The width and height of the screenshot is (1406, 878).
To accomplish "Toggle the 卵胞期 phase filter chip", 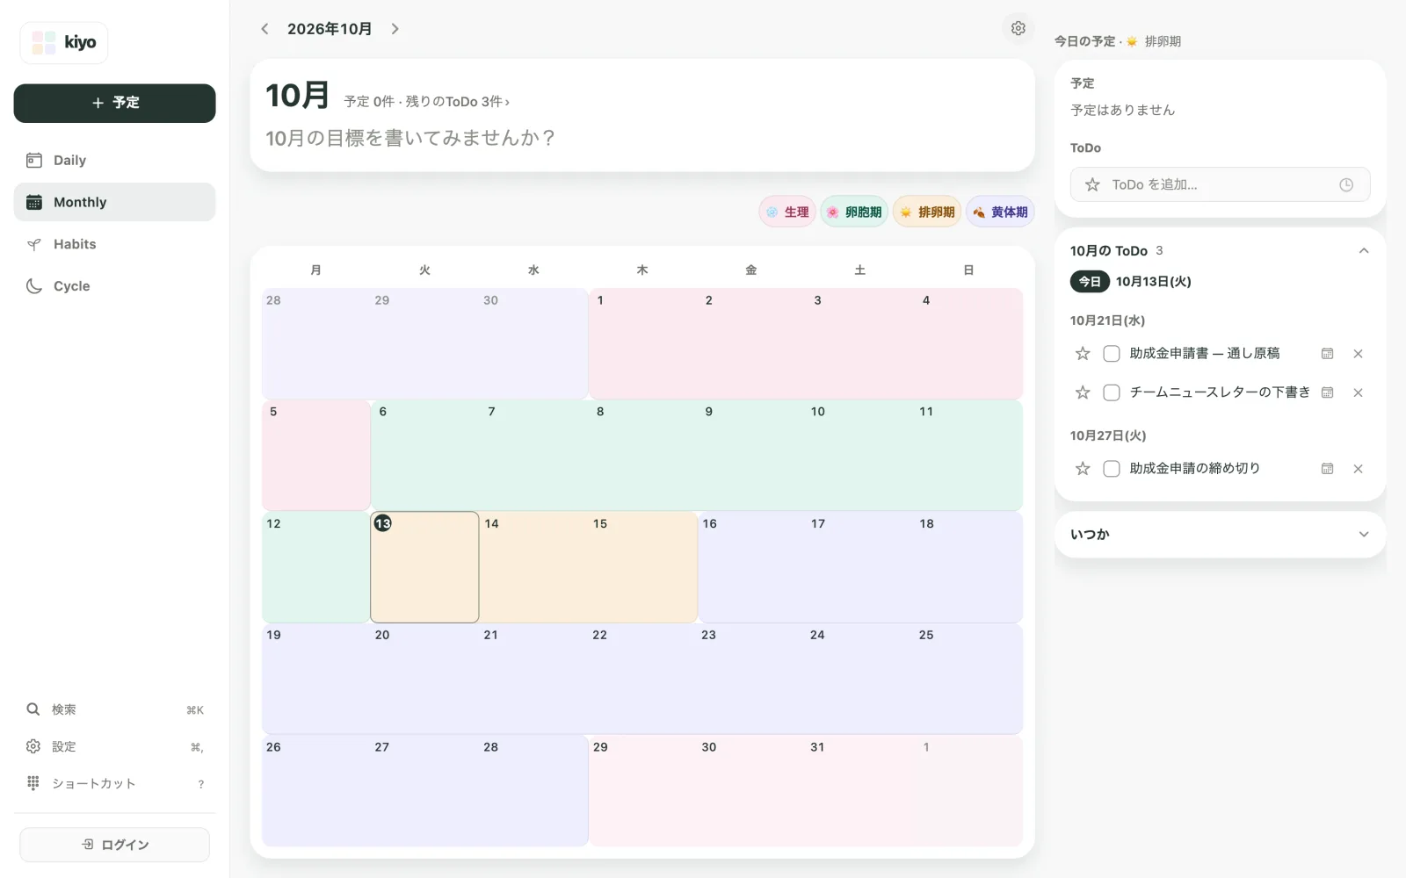I will [854, 212].
